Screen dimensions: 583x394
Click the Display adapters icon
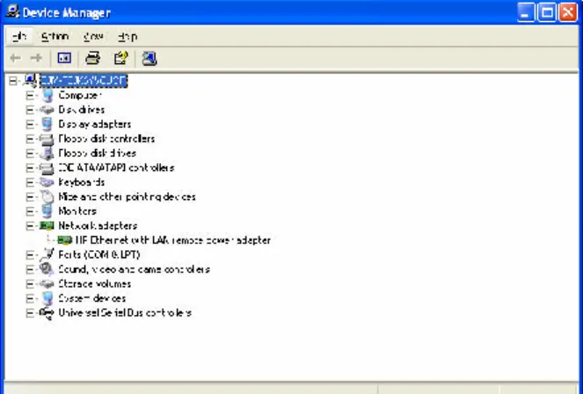click(x=47, y=125)
